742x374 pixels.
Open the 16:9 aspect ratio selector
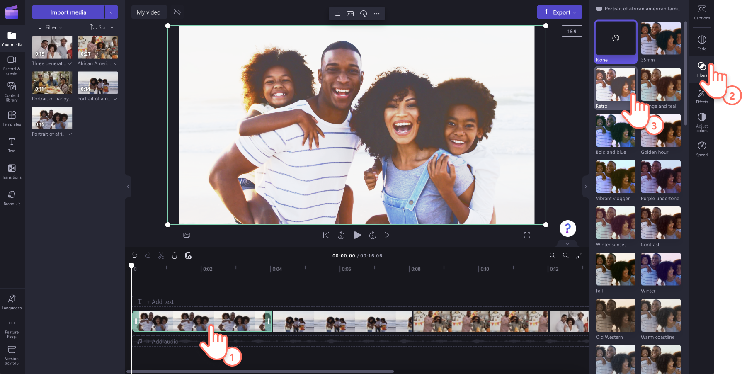point(572,31)
